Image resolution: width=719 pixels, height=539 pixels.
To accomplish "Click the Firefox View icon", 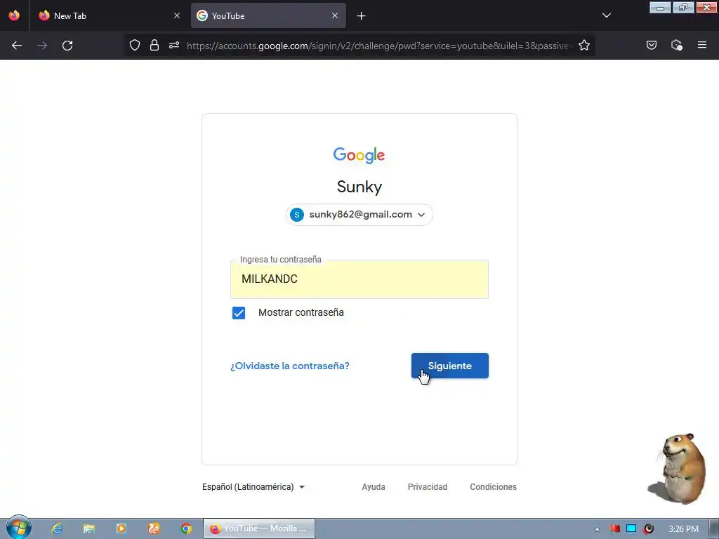I will pyautogui.click(x=14, y=15).
